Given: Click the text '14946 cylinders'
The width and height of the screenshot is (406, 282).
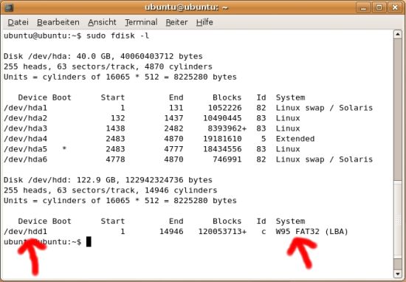Looking at the screenshot, I should (x=181, y=190).
